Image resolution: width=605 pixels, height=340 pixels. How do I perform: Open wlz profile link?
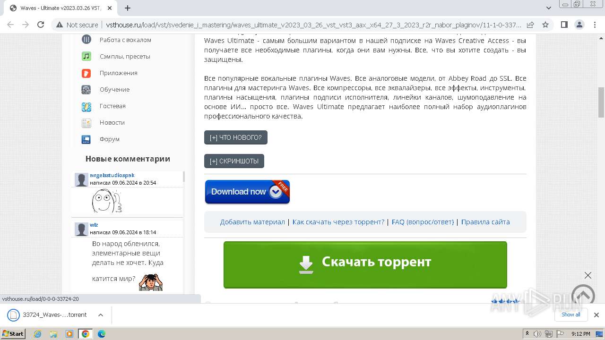tap(94, 225)
